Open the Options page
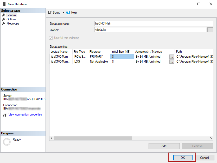This screenshot has height=163, width=217. (x=11, y=19)
